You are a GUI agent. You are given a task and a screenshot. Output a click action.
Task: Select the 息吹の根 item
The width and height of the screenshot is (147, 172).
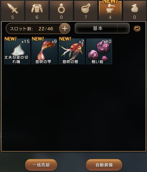pyautogui.click(x=72, y=51)
